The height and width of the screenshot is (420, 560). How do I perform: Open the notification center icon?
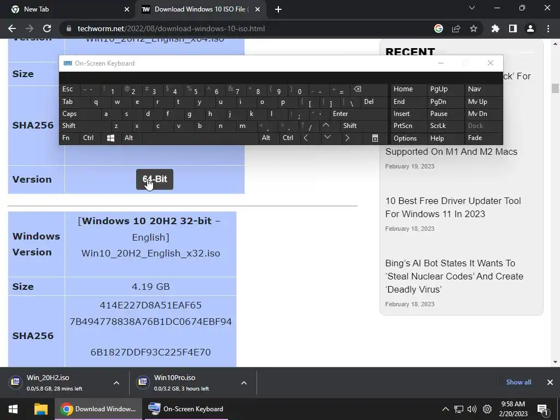point(542,409)
